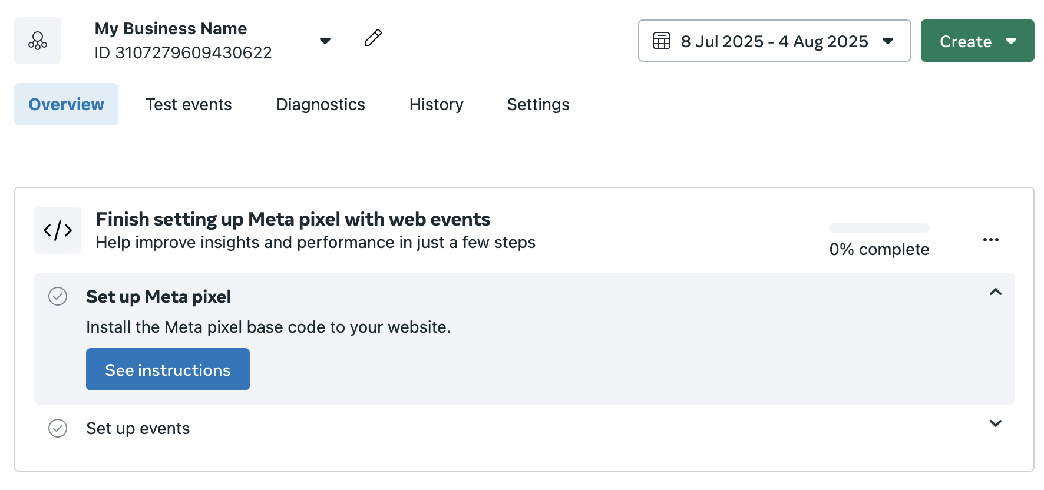Open the business name dropdown arrow
Screen dimensions: 1044x490
pos(325,41)
